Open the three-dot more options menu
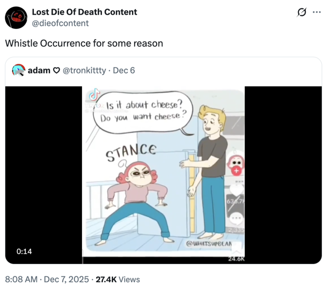The image size is (328, 290). [317, 12]
